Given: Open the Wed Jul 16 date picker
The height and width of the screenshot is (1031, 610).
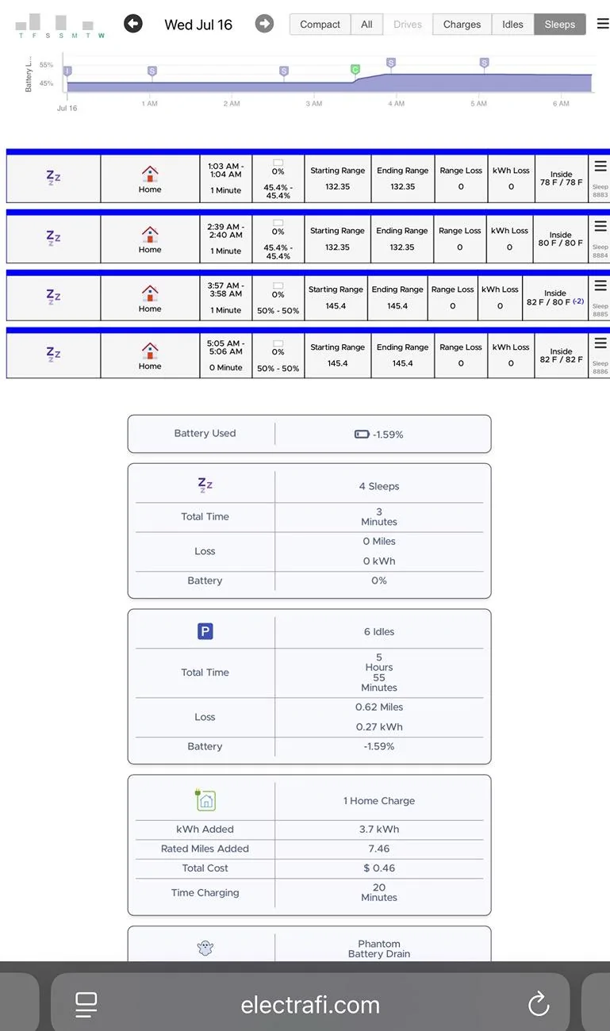Looking at the screenshot, I should point(198,25).
